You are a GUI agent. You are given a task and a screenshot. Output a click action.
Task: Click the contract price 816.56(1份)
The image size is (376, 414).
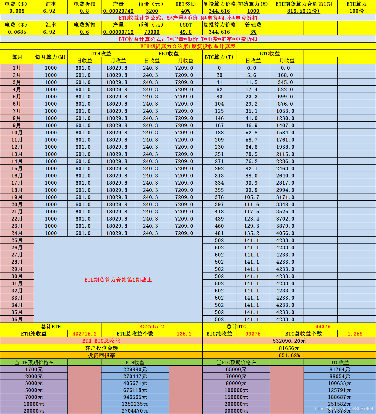[304, 11]
